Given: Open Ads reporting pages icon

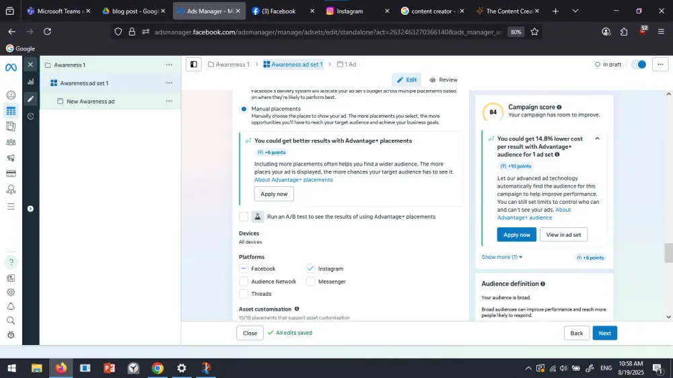Looking at the screenshot, I should tap(11, 126).
